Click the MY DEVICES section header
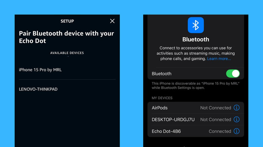 point(162,98)
